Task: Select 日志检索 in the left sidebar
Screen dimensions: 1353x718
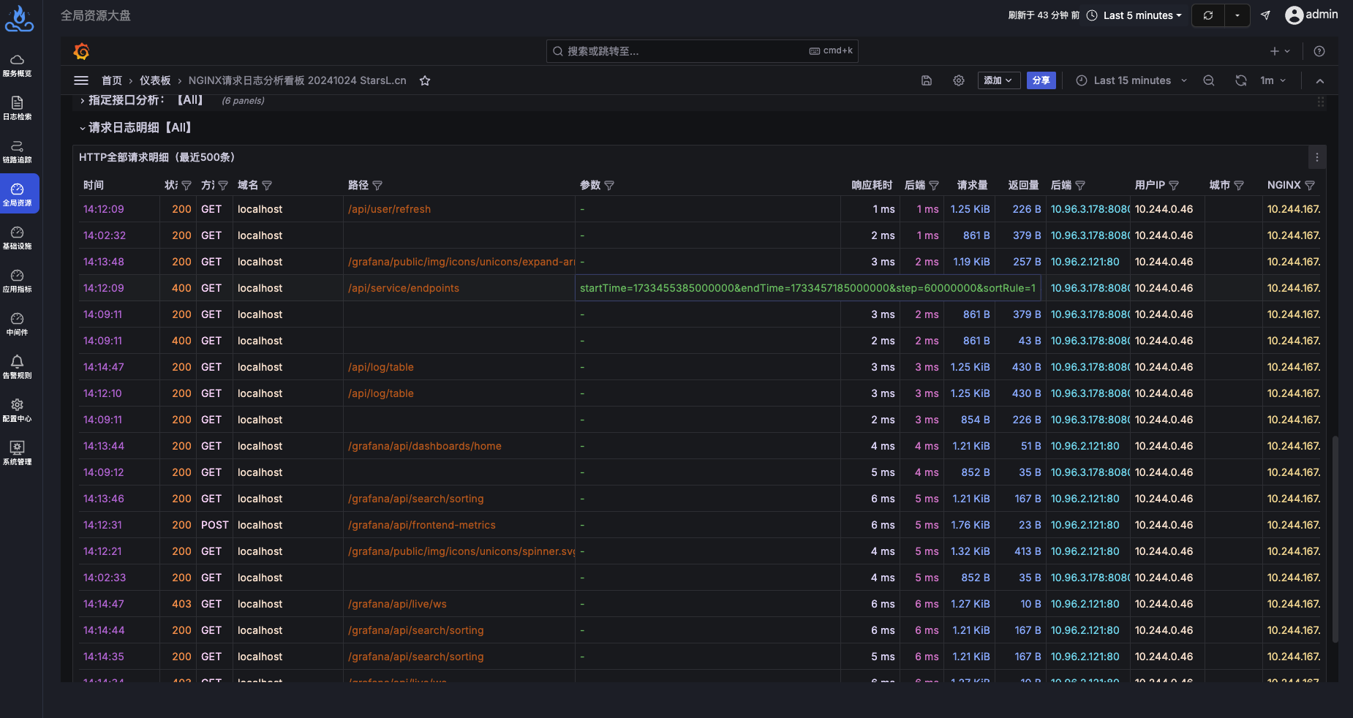Action: 18,108
